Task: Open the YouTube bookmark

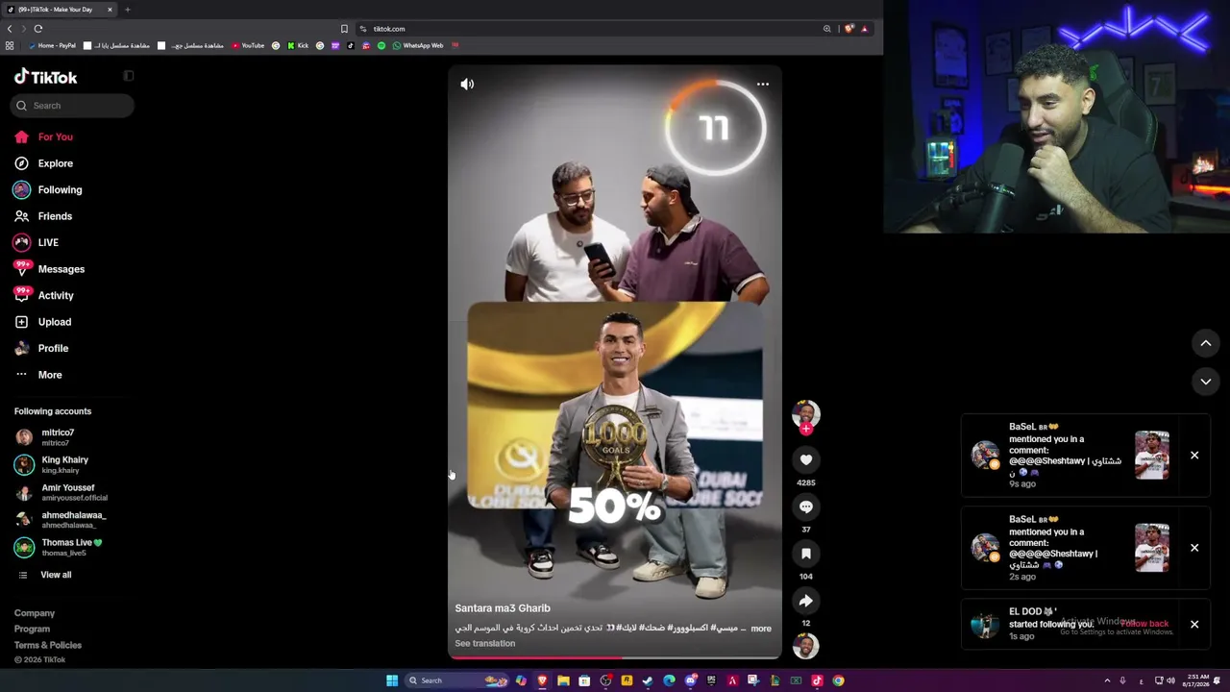Action: click(x=248, y=45)
